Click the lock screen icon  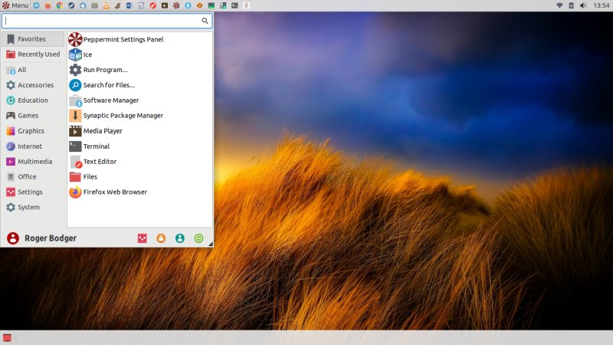tap(161, 238)
